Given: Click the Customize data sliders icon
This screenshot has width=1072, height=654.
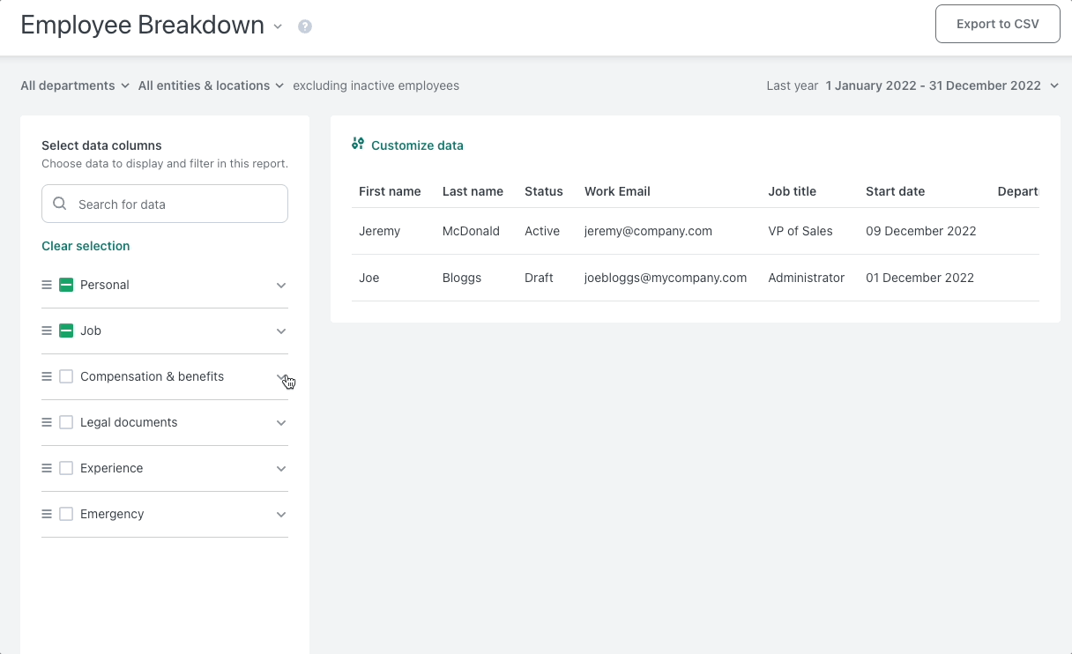Looking at the screenshot, I should point(358,144).
